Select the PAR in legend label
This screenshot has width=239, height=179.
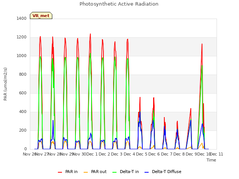click(x=71, y=172)
